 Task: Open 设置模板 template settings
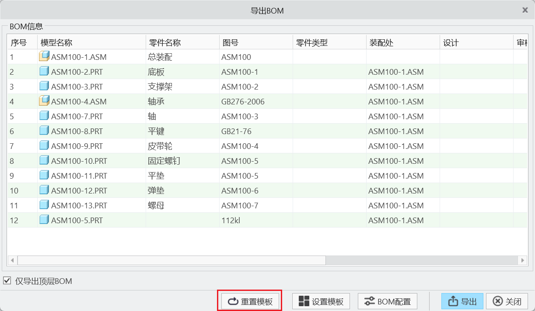click(321, 301)
